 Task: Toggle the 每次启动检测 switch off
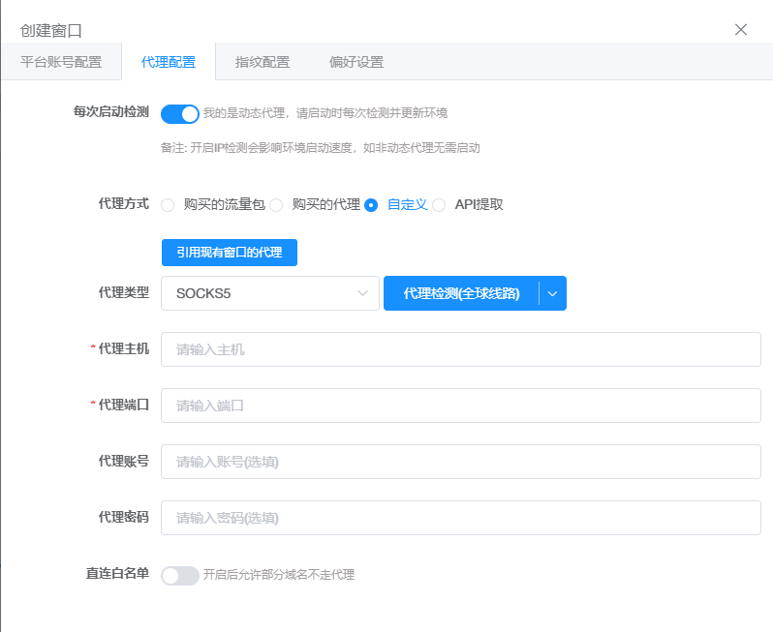point(180,114)
